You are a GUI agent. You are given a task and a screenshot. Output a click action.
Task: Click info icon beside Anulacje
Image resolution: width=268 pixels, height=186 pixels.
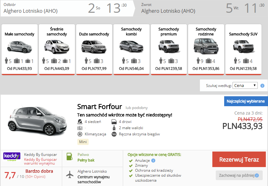click(153, 161)
